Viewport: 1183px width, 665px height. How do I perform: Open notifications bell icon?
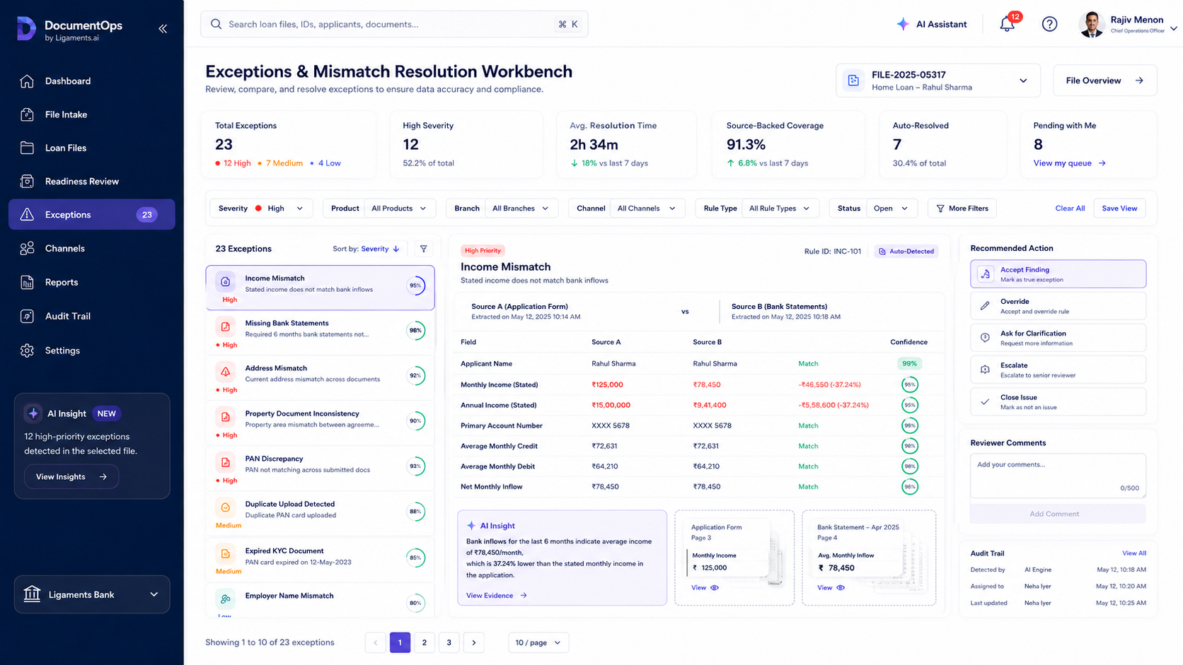[x=1007, y=24]
